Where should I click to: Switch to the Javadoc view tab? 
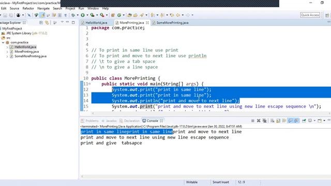[x=109, y=121]
